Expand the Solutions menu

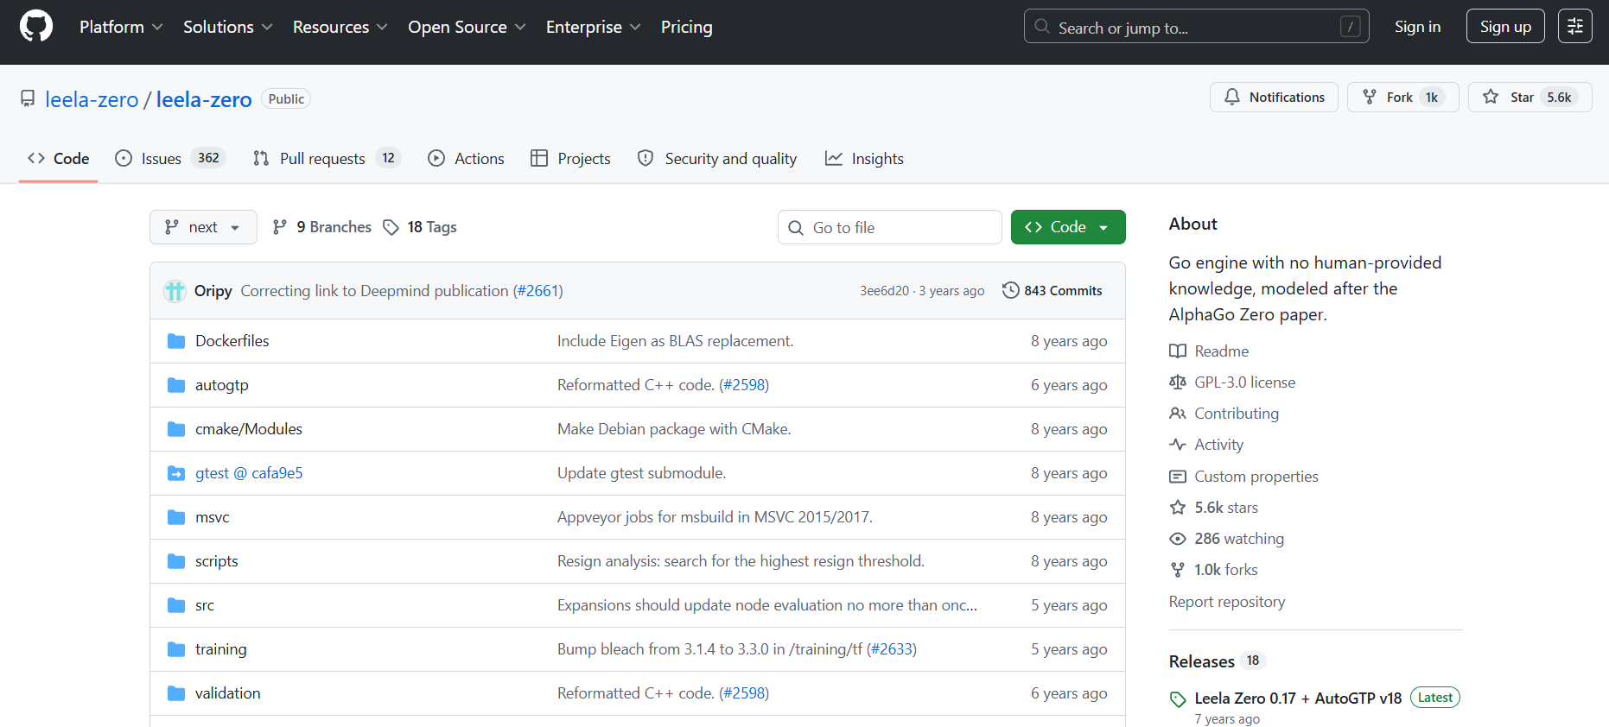pos(228,27)
